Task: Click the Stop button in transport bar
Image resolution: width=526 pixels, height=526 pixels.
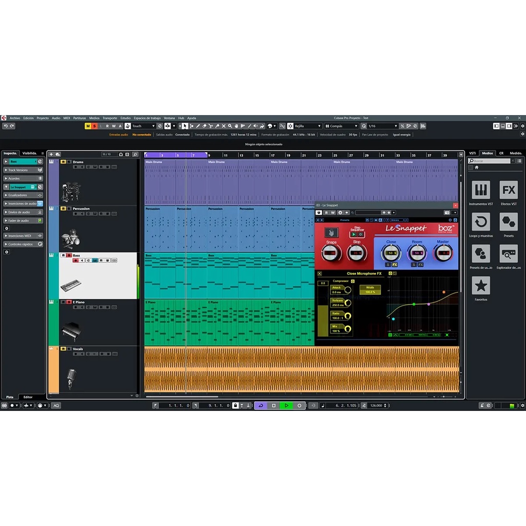Action: coord(274,405)
